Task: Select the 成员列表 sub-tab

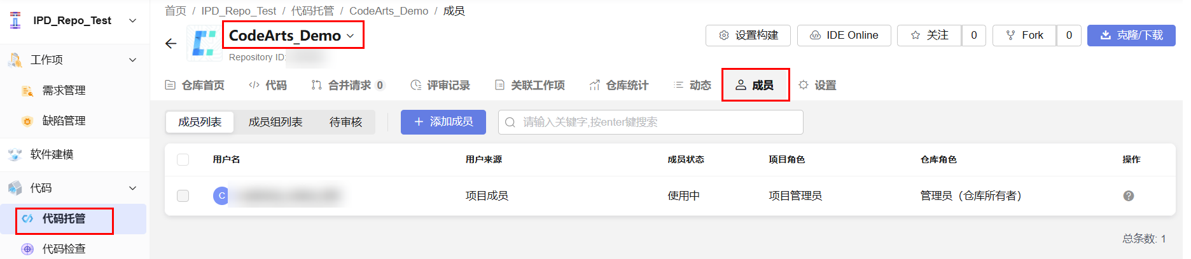Action: point(200,122)
